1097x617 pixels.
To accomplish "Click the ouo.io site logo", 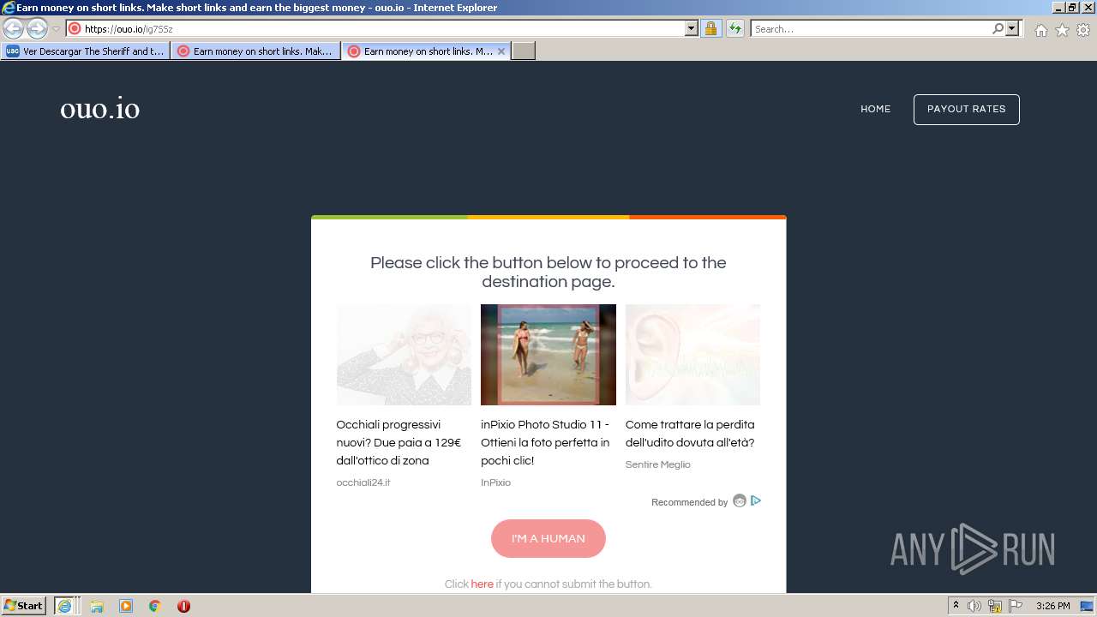I will [x=99, y=109].
